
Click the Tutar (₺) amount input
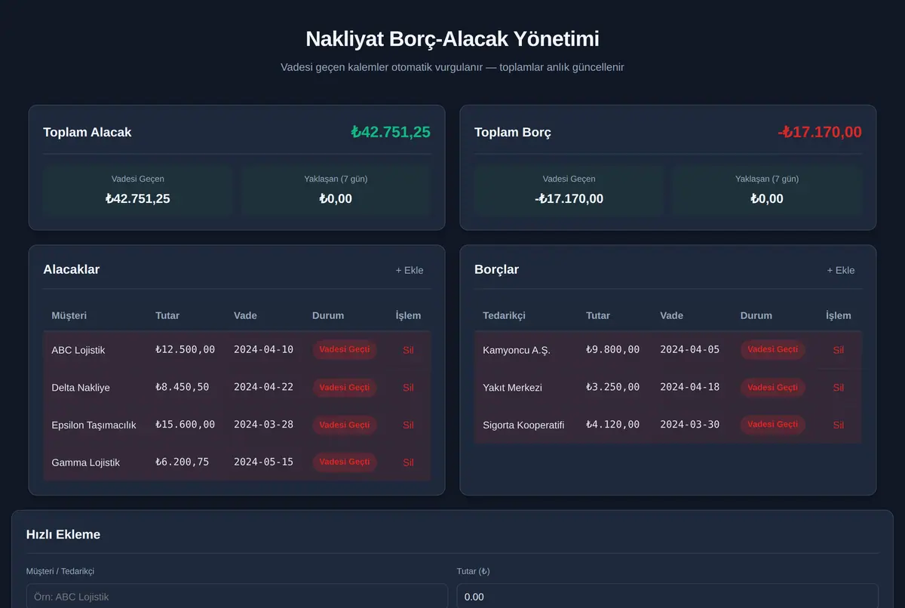pyautogui.click(x=667, y=596)
